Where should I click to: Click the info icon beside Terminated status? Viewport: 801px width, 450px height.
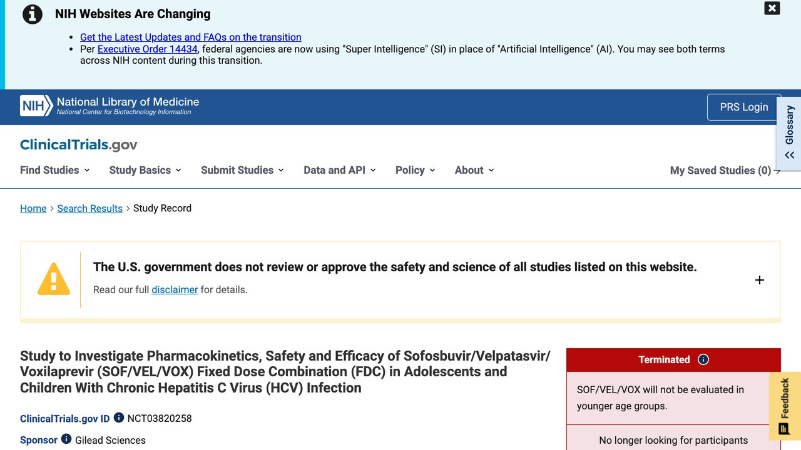(x=703, y=359)
